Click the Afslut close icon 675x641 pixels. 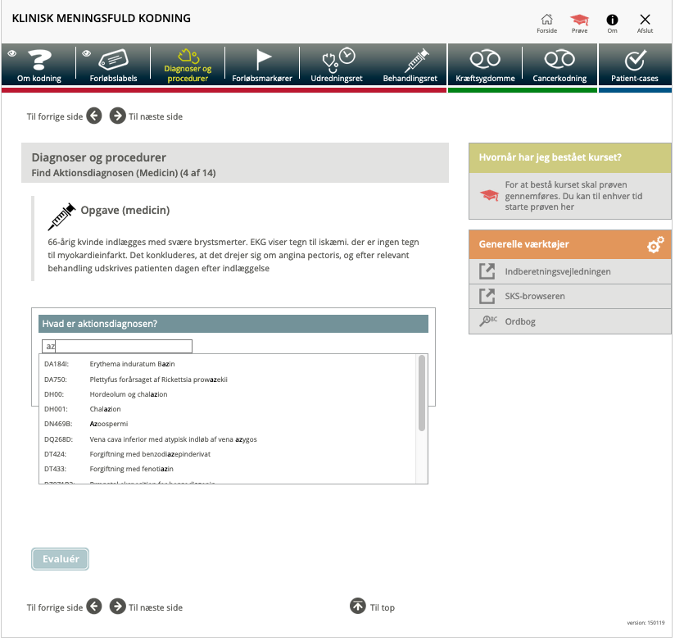point(645,23)
